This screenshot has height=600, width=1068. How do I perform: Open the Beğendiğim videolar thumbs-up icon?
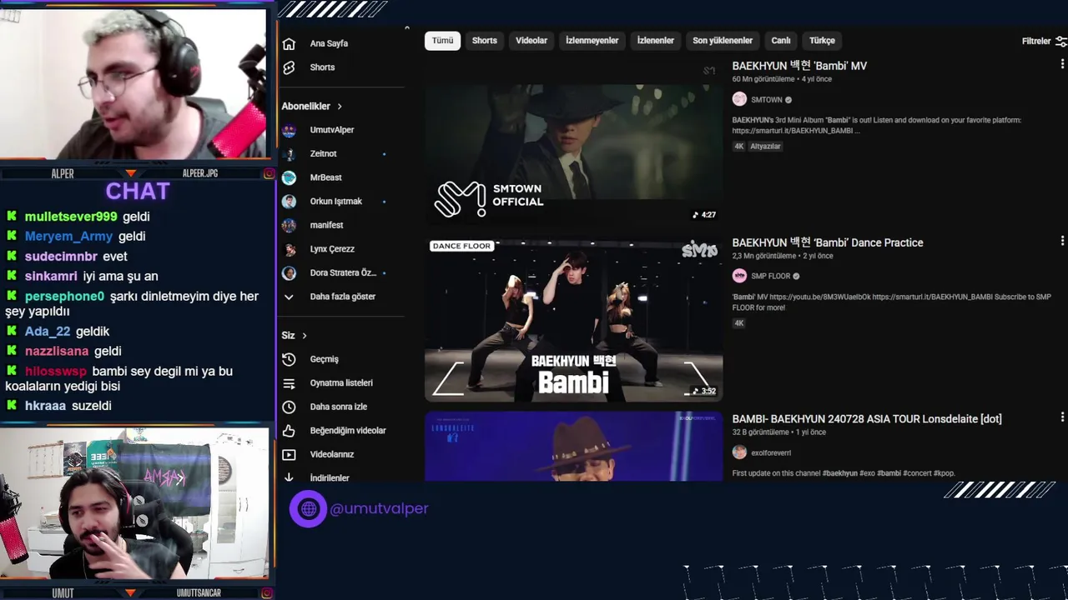tap(289, 431)
